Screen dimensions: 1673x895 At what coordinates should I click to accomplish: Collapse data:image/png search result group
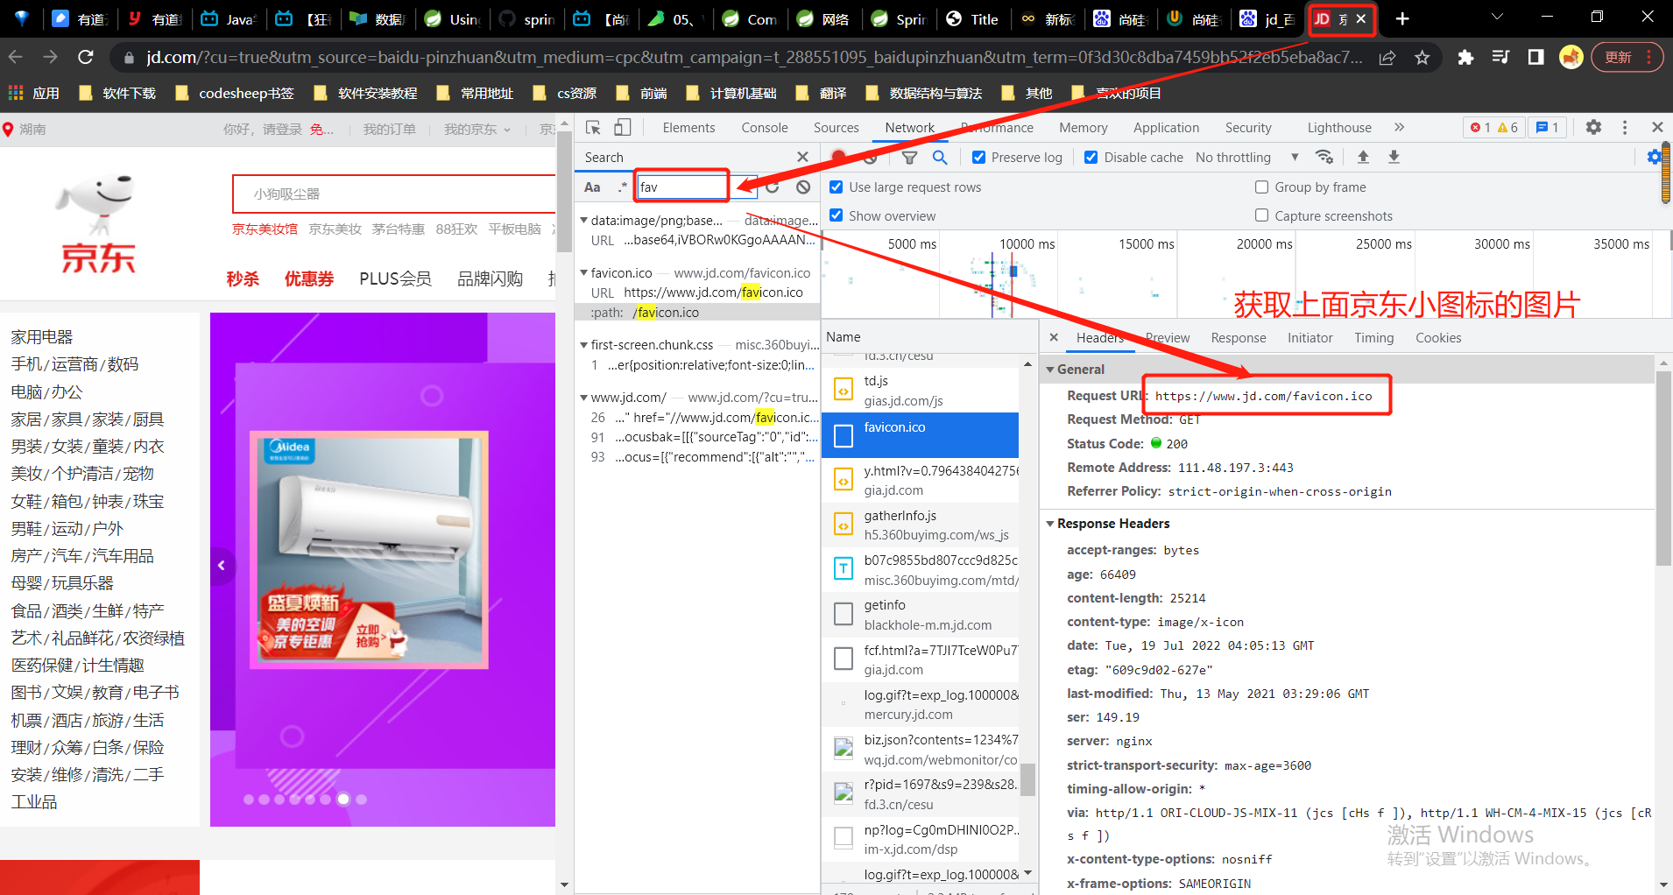pyautogui.click(x=583, y=221)
